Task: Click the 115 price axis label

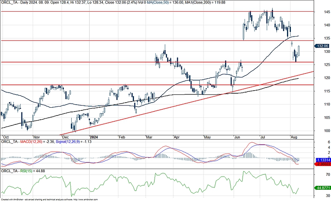Action: [327, 91]
